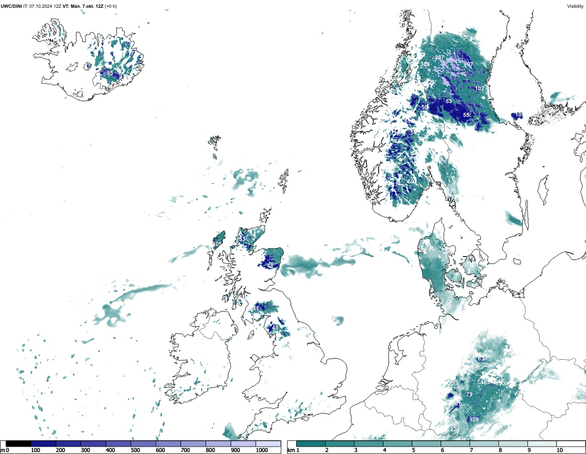Click the 9 tick on kilometre scale
The image size is (586, 454).
(x=529, y=450)
